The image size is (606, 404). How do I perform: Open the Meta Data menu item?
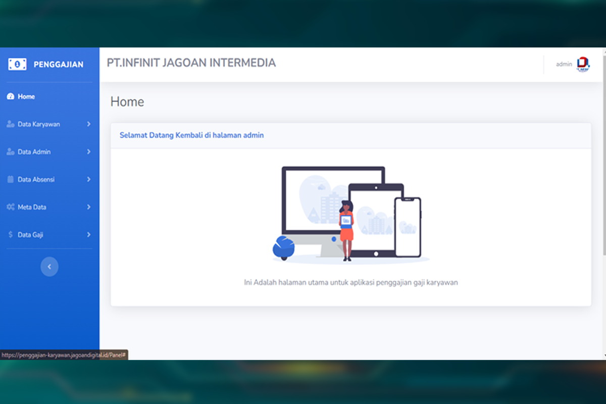click(32, 207)
